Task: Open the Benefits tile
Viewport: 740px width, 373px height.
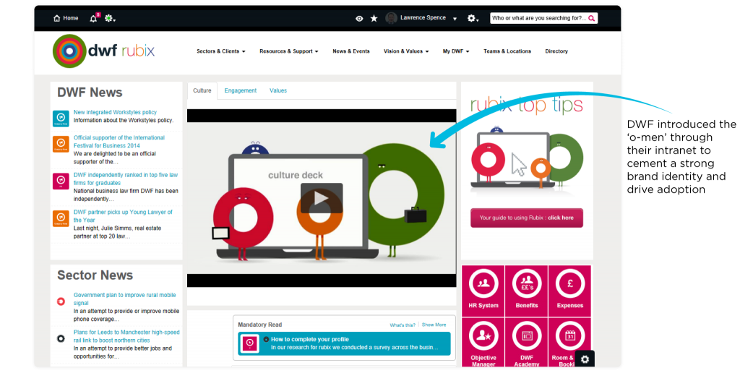Action: pyautogui.click(x=527, y=291)
